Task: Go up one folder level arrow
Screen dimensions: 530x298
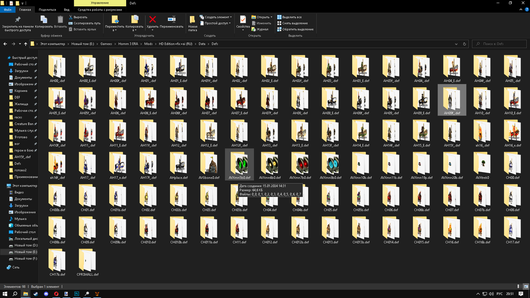Action: [26, 44]
